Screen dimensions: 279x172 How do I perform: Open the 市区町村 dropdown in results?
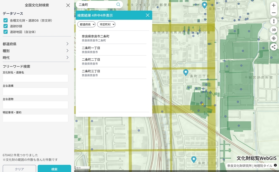tap(106, 25)
